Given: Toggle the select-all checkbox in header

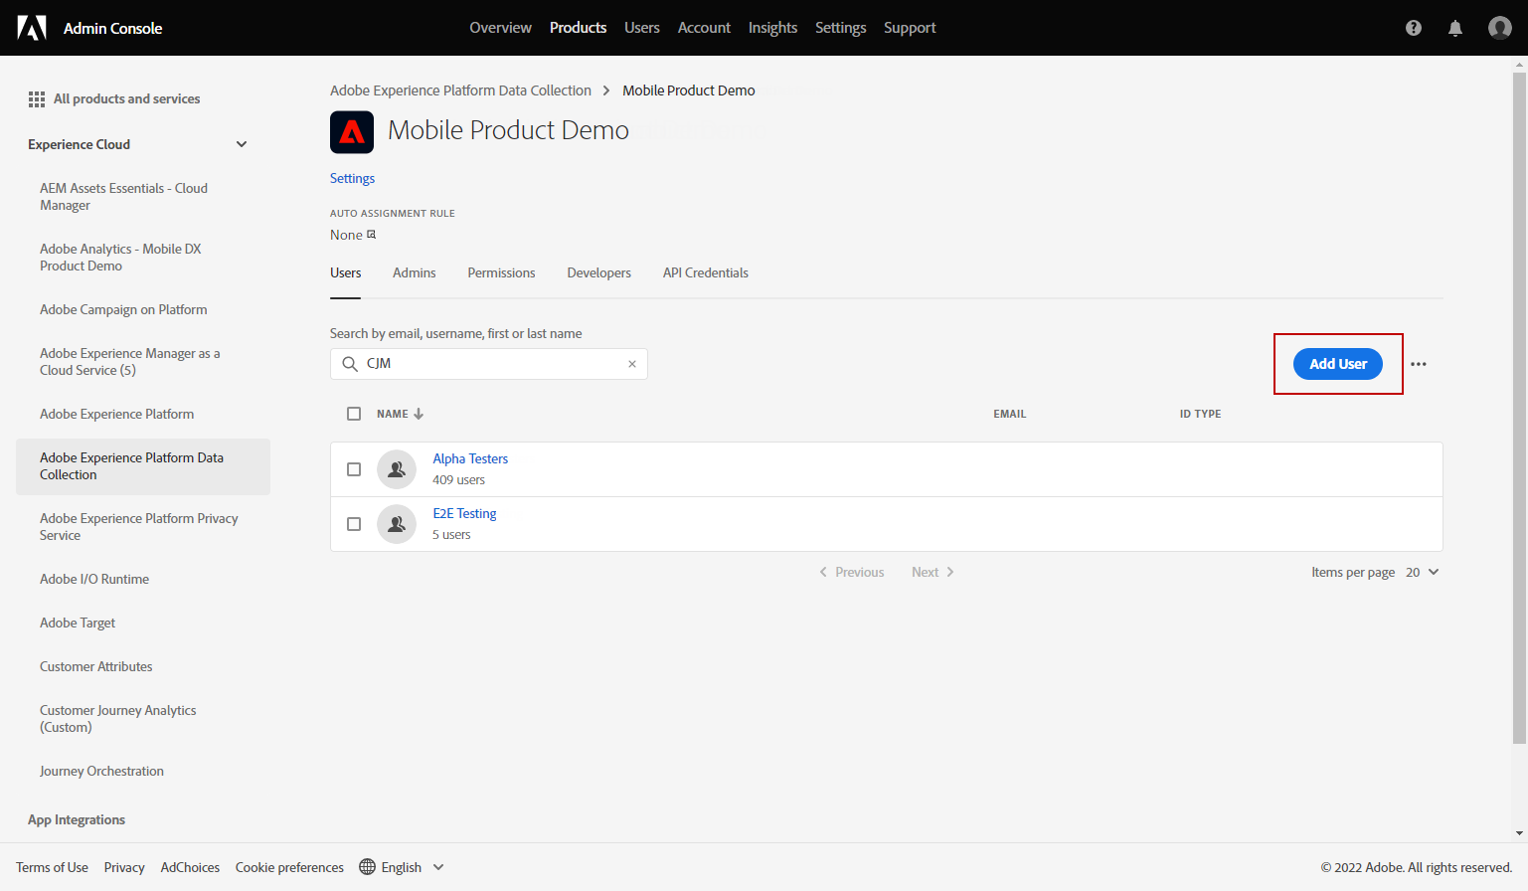Looking at the screenshot, I should (354, 414).
